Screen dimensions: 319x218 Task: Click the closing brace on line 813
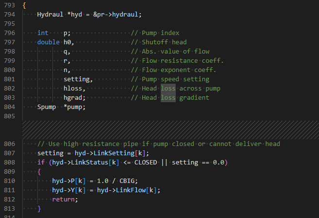(x=39, y=209)
